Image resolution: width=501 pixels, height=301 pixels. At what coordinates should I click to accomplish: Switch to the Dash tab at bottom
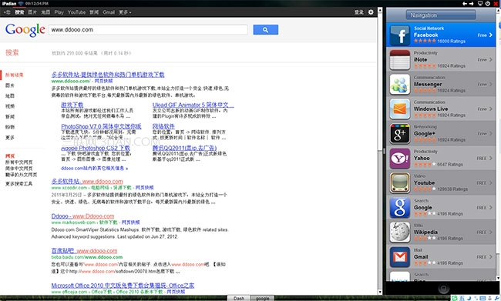(x=239, y=298)
